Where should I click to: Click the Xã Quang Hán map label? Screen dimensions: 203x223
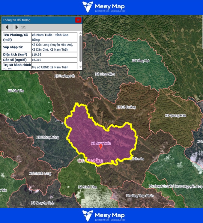pos(175,116)
